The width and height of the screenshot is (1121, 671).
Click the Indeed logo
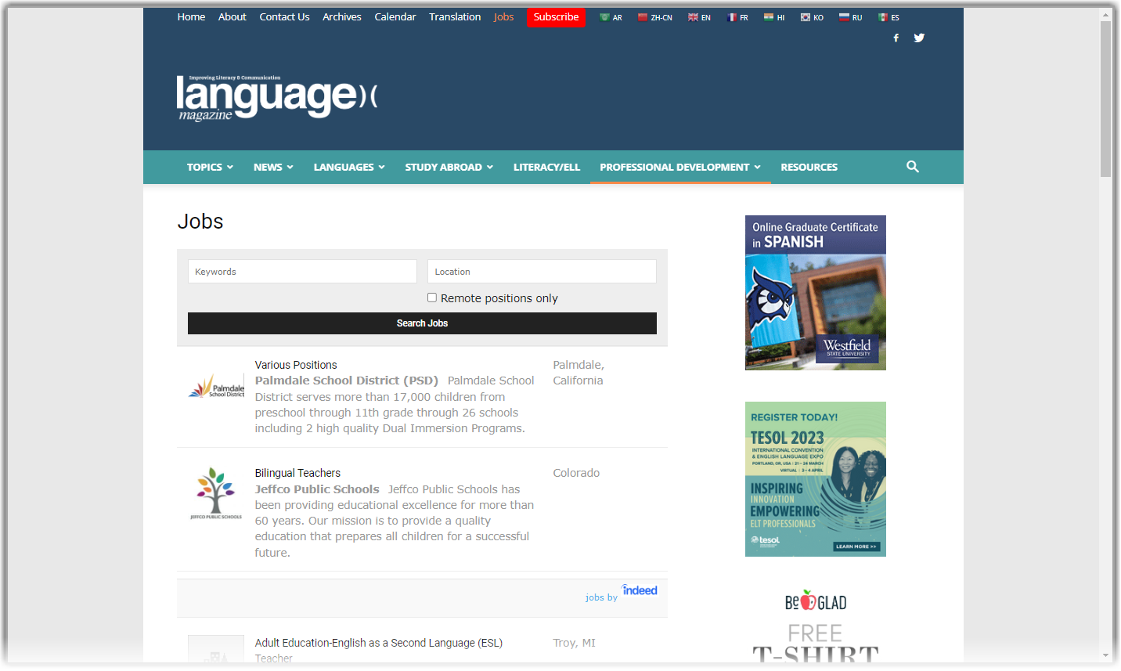pyautogui.click(x=640, y=590)
